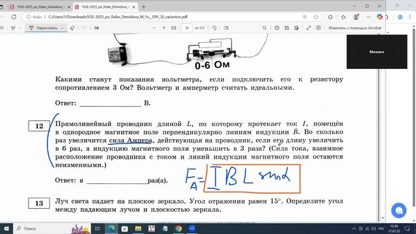
Task: Close the first EGE-2025 tab
Action: pos(69,7)
